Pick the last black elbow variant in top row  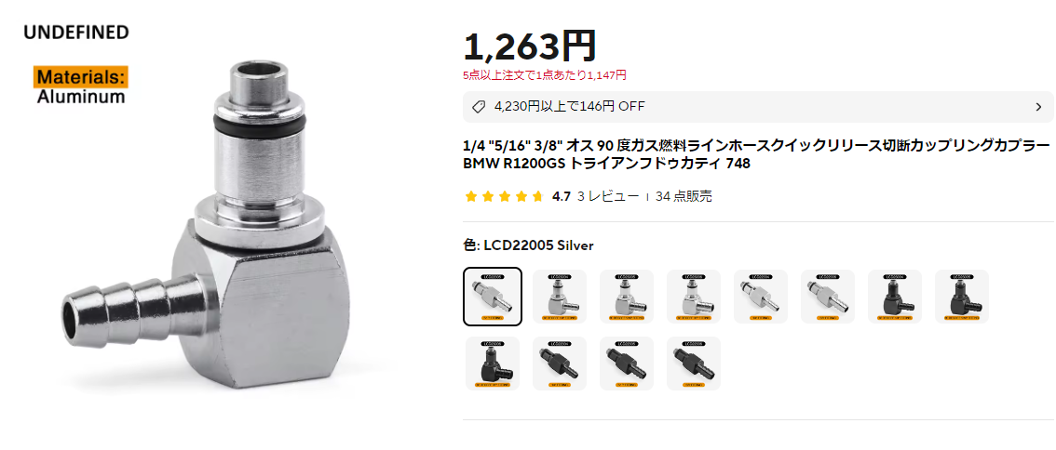click(962, 297)
